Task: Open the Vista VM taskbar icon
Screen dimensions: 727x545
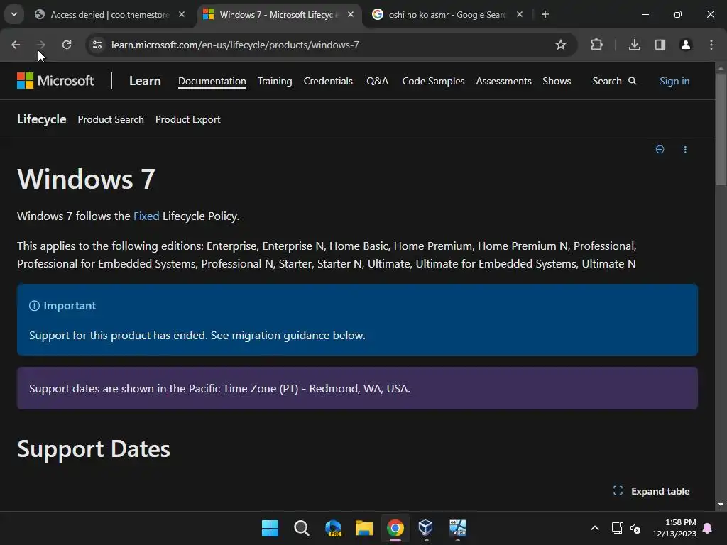Action: click(458, 528)
